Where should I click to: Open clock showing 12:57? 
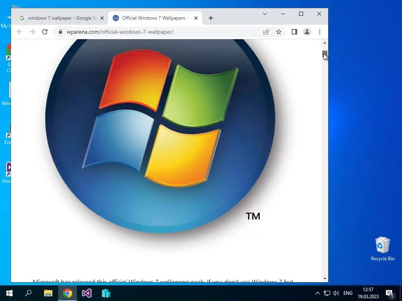(x=368, y=293)
